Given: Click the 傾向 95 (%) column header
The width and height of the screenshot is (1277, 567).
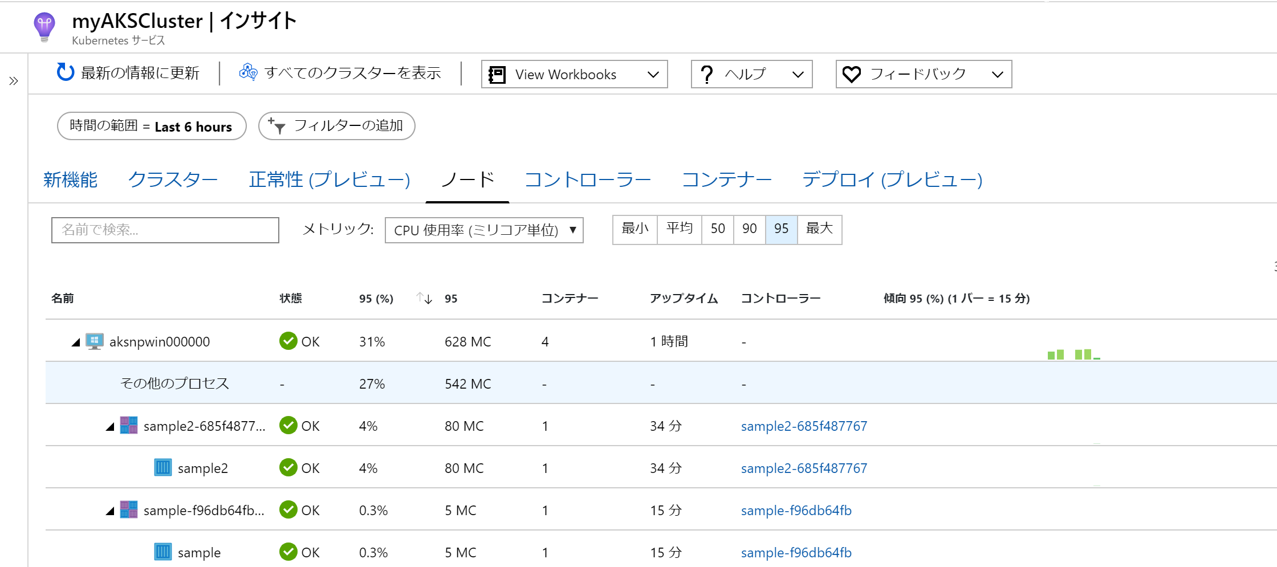Looking at the screenshot, I should (x=957, y=299).
